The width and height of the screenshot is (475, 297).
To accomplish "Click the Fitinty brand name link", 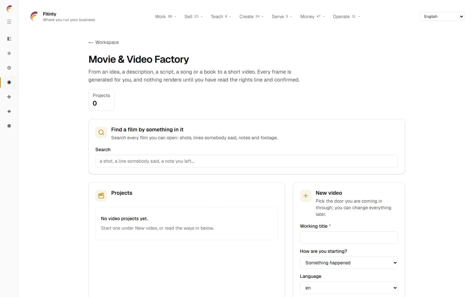I will tap(49, 14).
